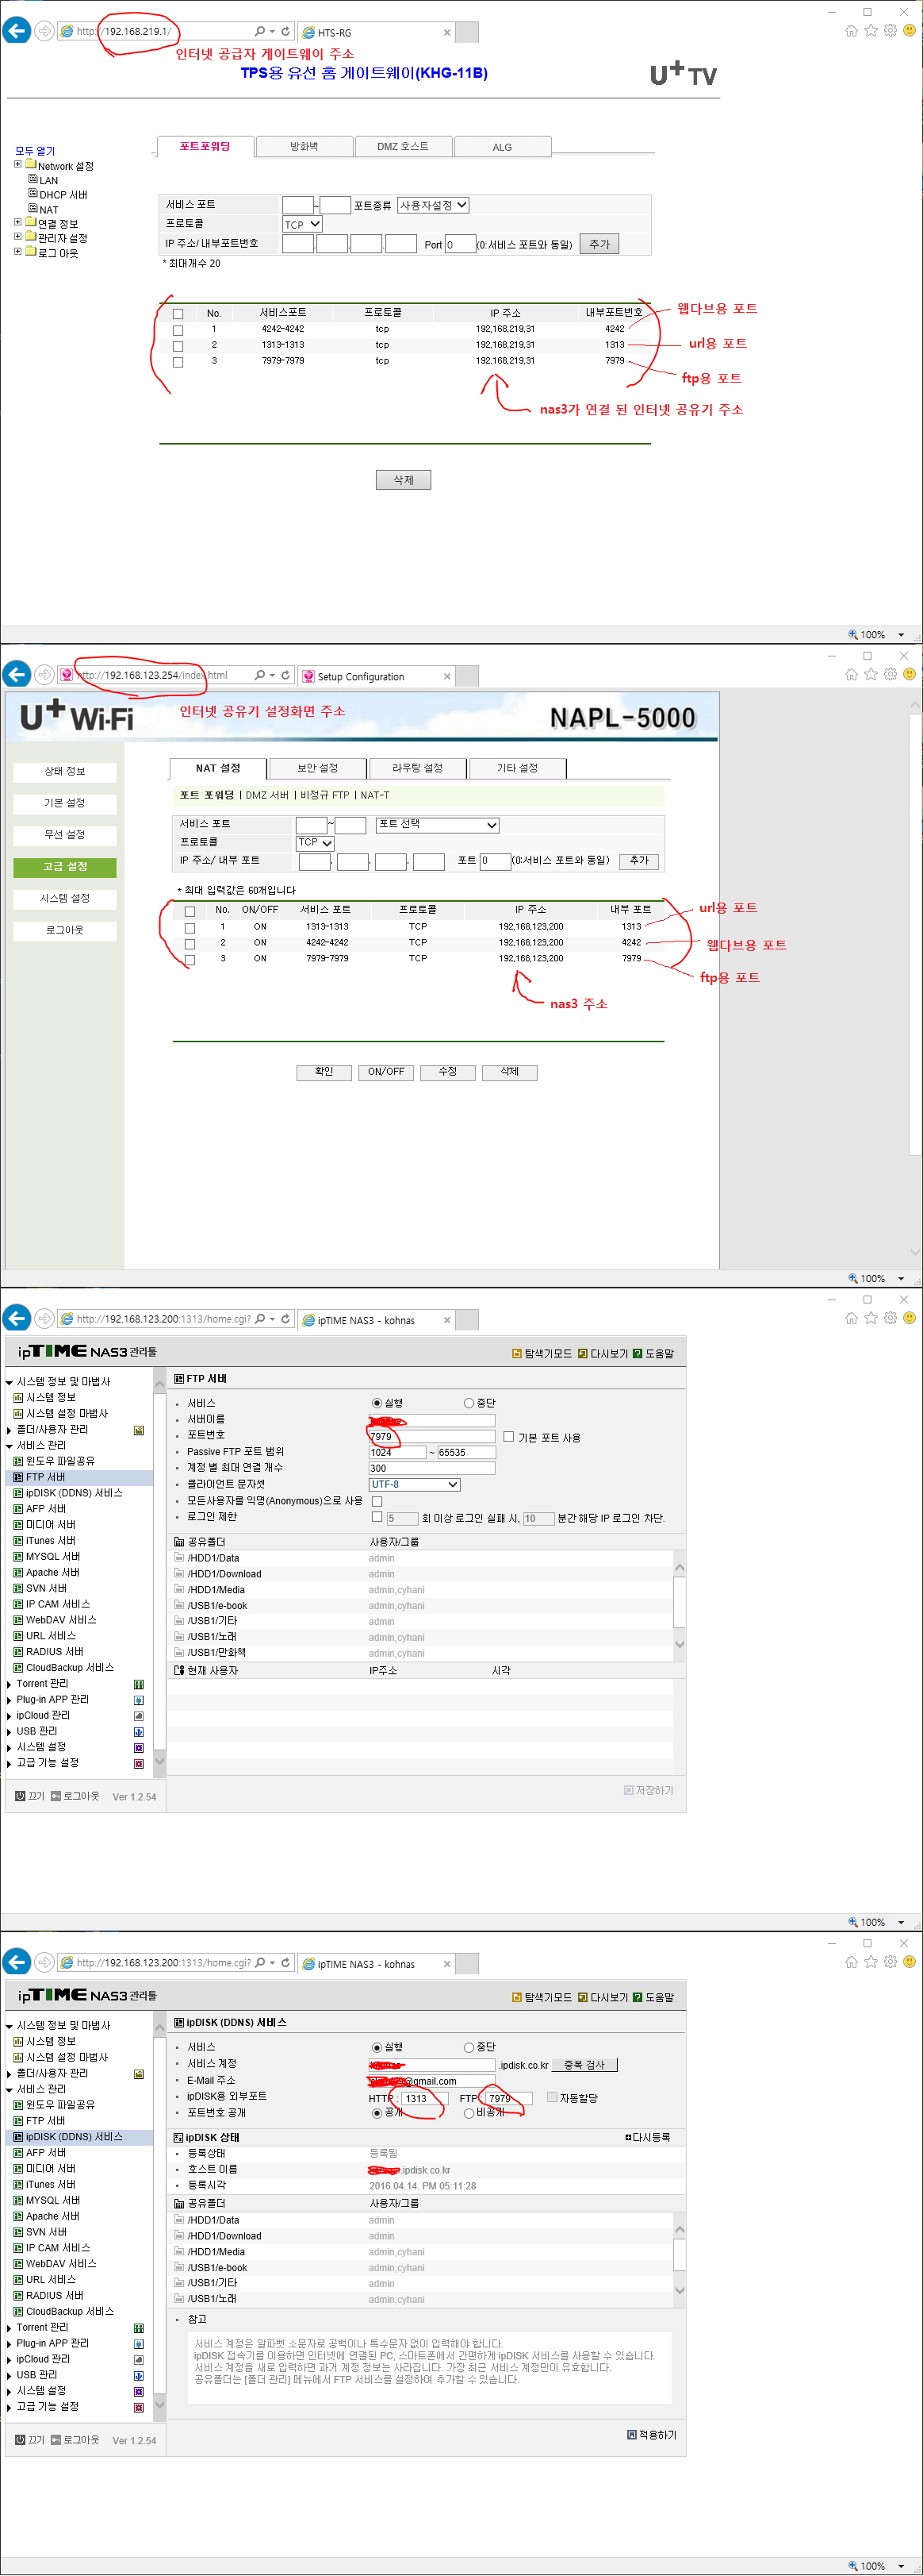923x2576 pixels.
Task: Select the 비공개 radio button
Action: click(469, 2113)
